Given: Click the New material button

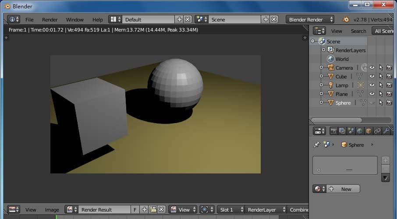Looking at the screenshot, I should [x=343, y=189].
